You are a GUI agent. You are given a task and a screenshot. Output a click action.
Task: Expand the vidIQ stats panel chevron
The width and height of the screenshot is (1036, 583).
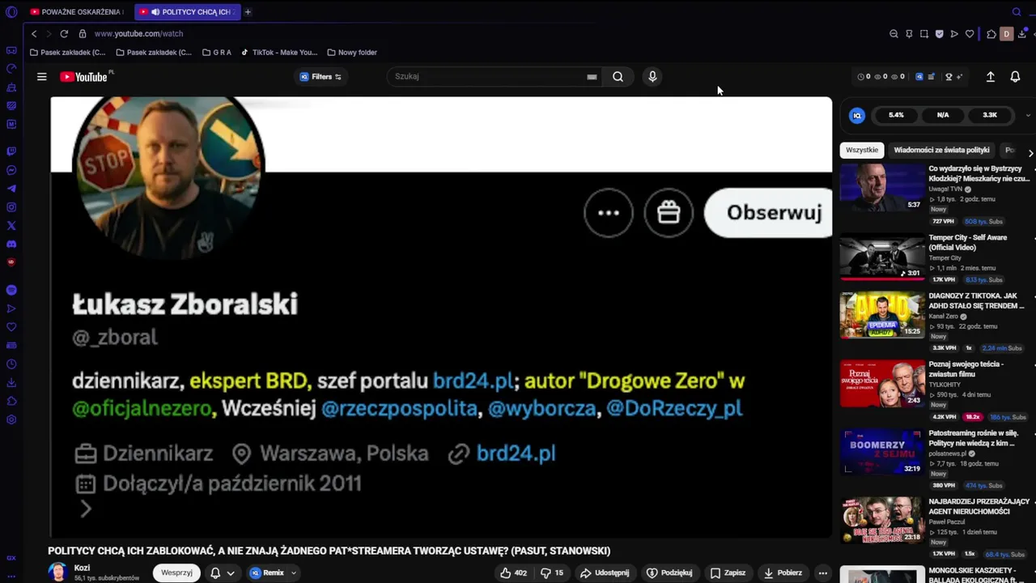click(1028, 116)
